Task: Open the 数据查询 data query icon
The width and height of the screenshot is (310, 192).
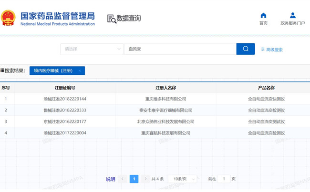Action: click(x=112, y=19)
